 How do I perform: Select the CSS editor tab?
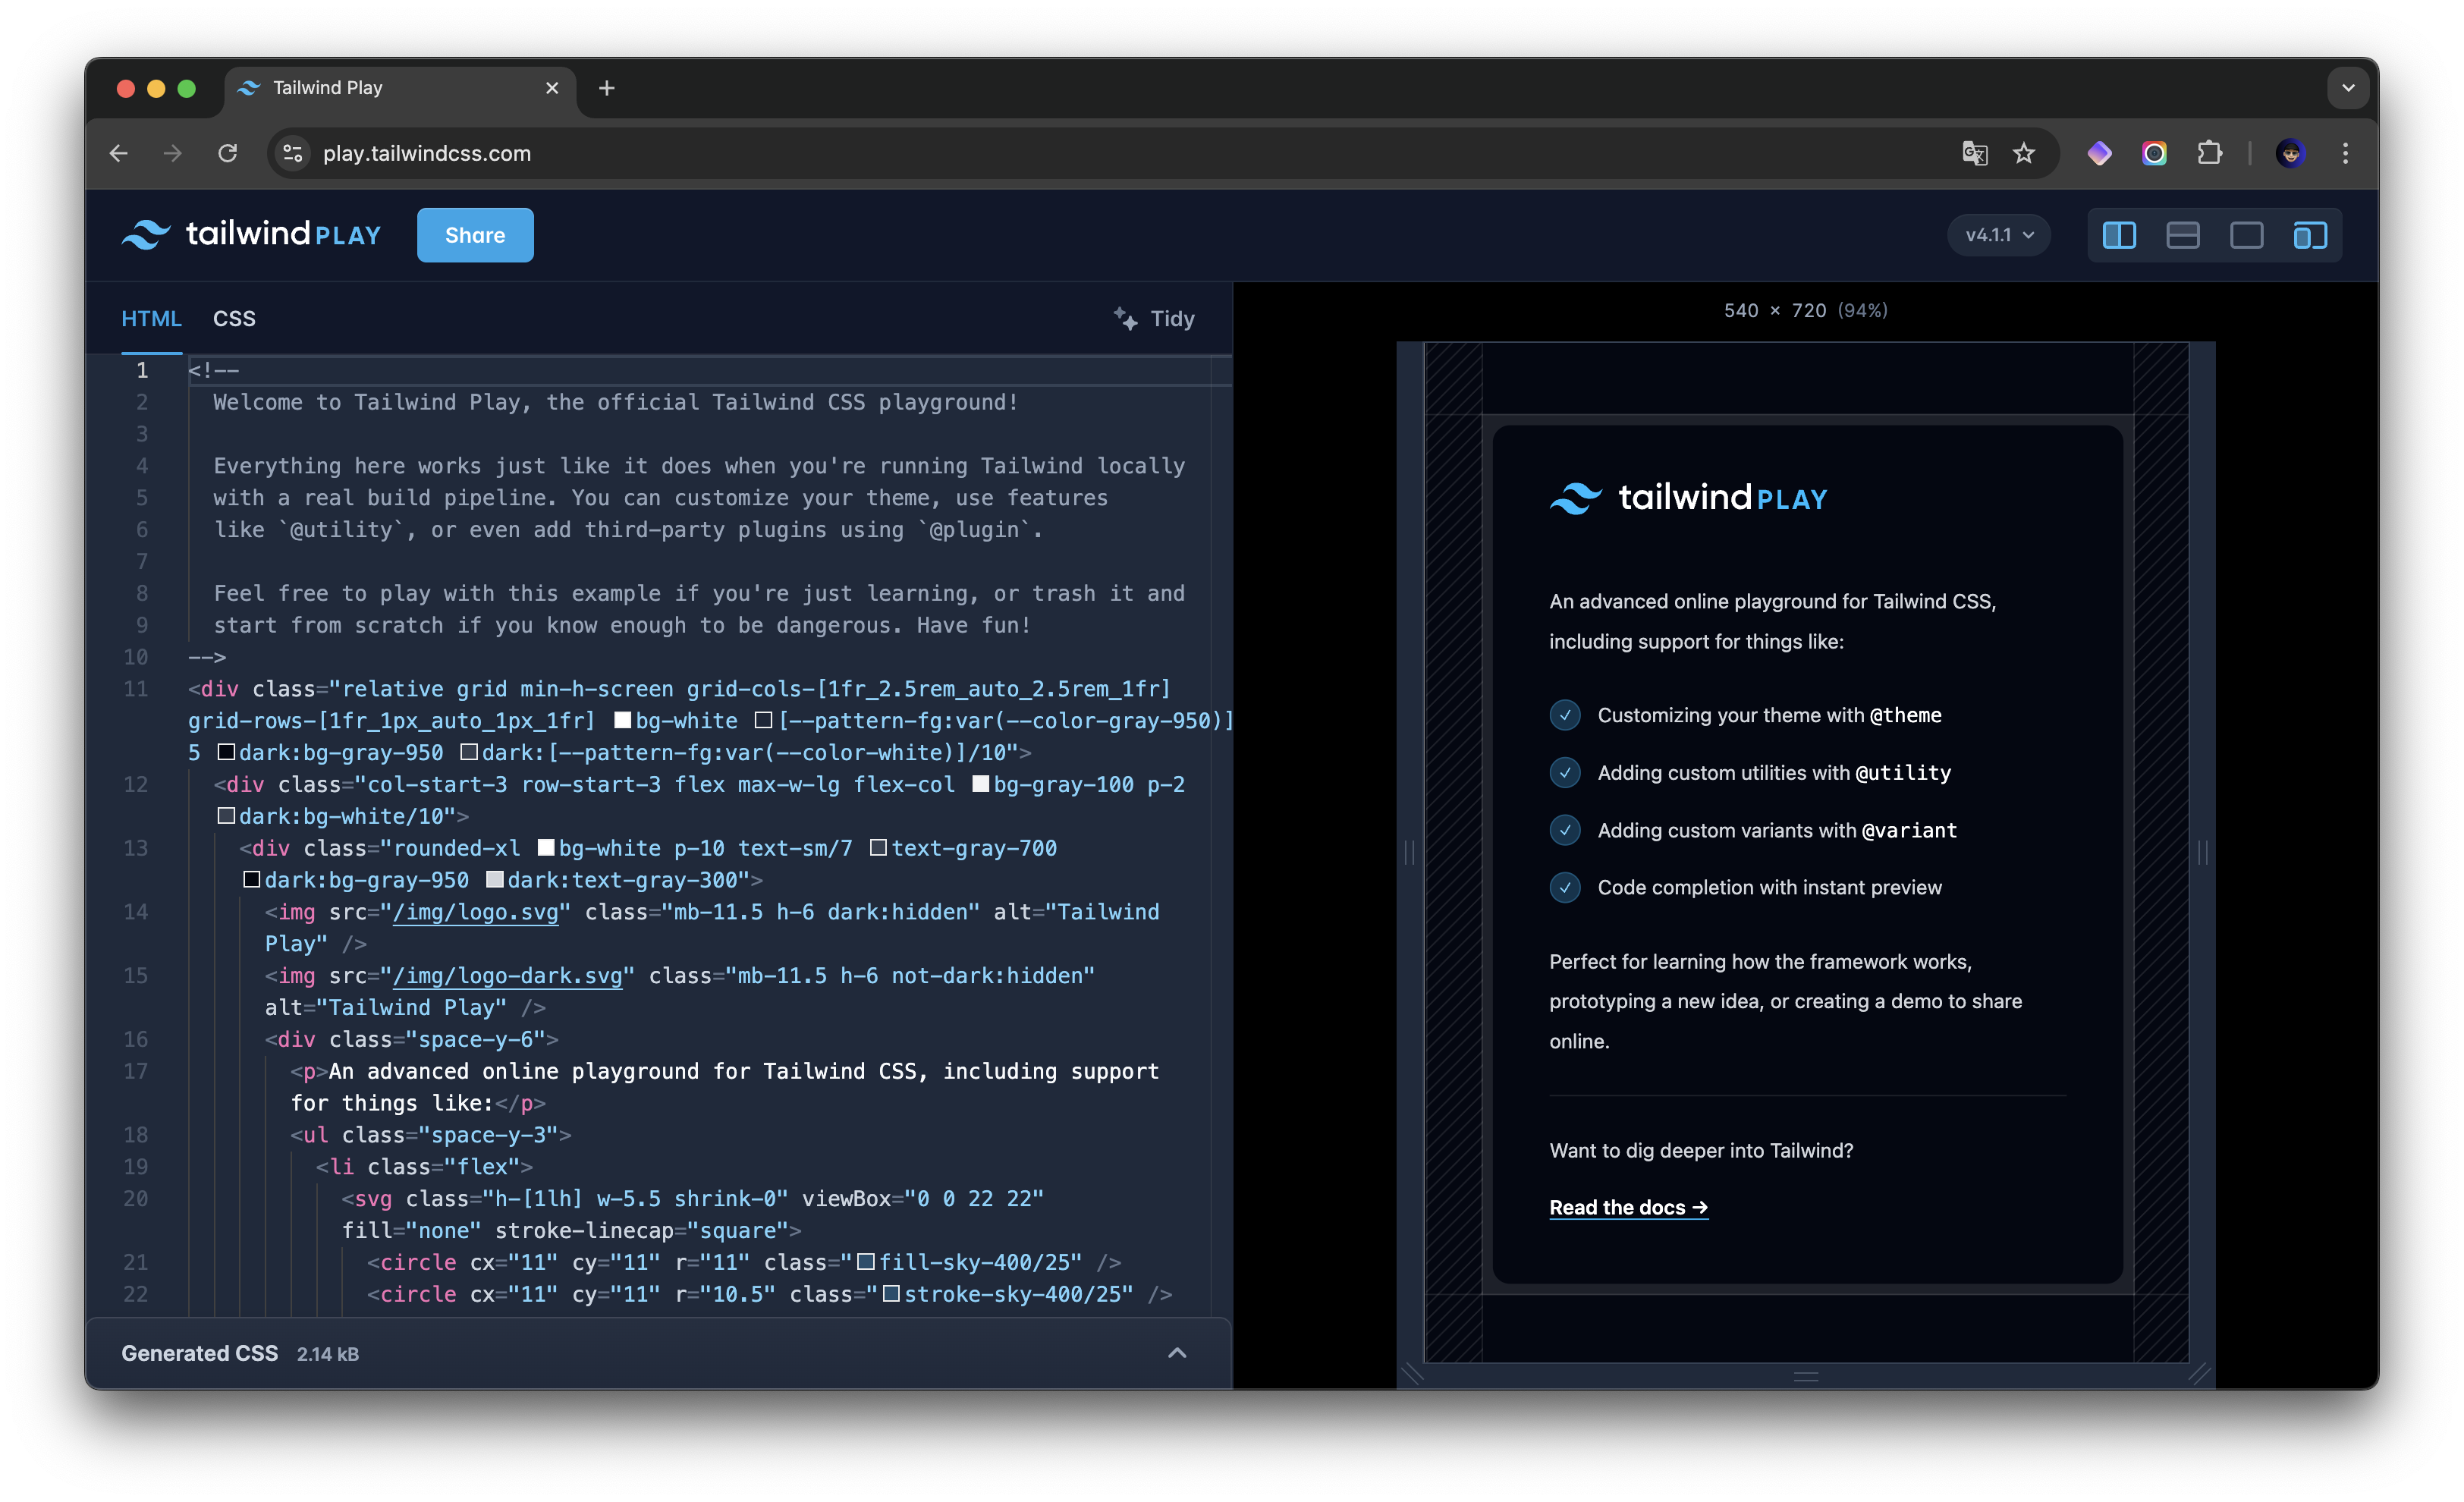point(234,319)
